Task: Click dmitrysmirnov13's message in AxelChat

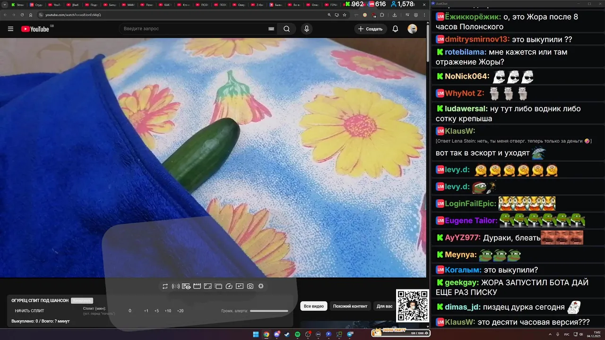Action: pyautogui.click(x=519, y=39)
